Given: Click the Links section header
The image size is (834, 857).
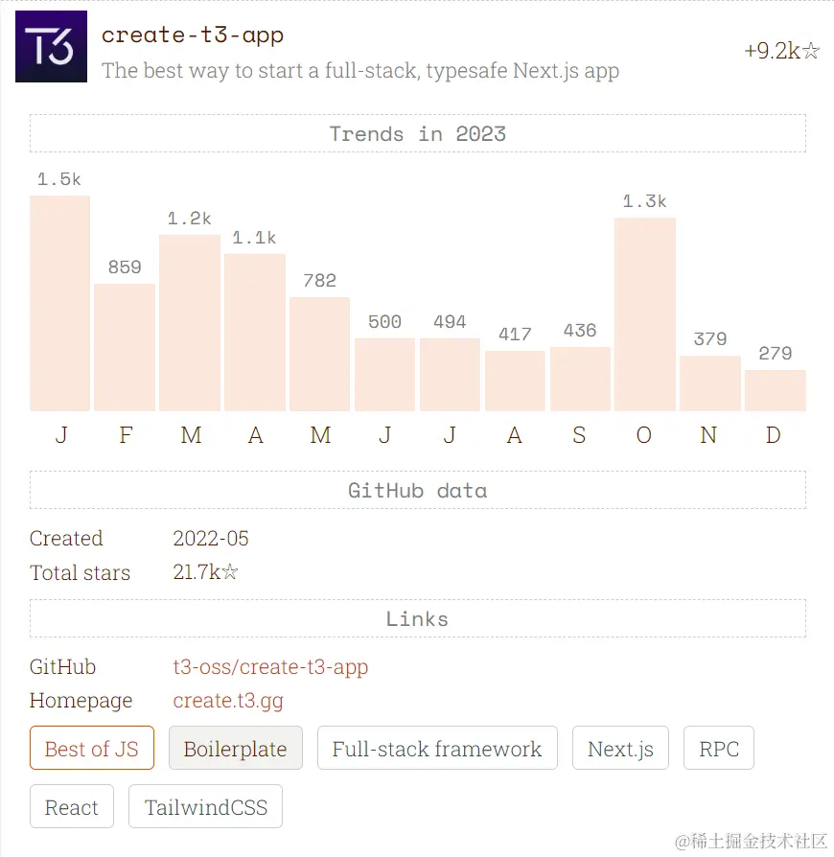Looking at the screenshot, I should pos(418,618).
